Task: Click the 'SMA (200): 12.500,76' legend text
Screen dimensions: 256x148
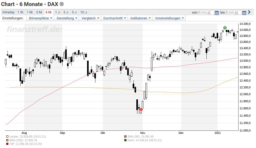Action: pyautogui.click(x=23, y=140)
